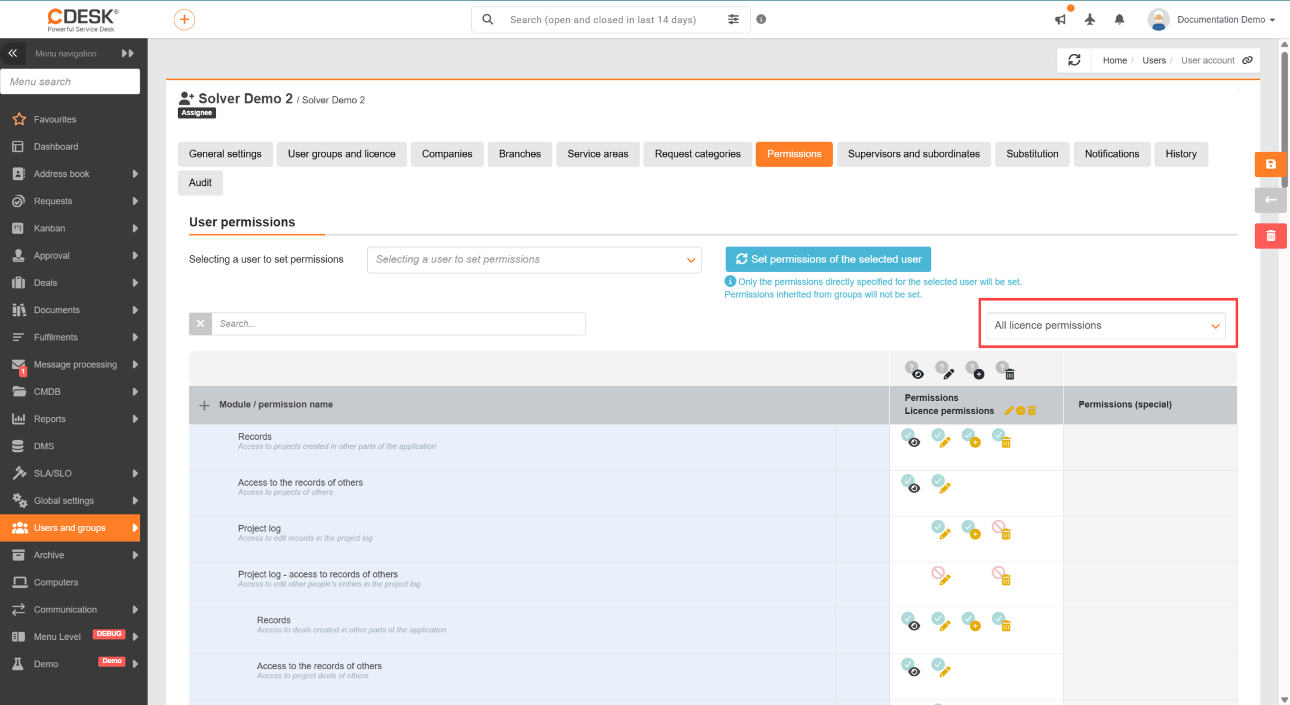Click Set permissions of the selected user
Screen dimensions: 1290x705
click(828, 259)
